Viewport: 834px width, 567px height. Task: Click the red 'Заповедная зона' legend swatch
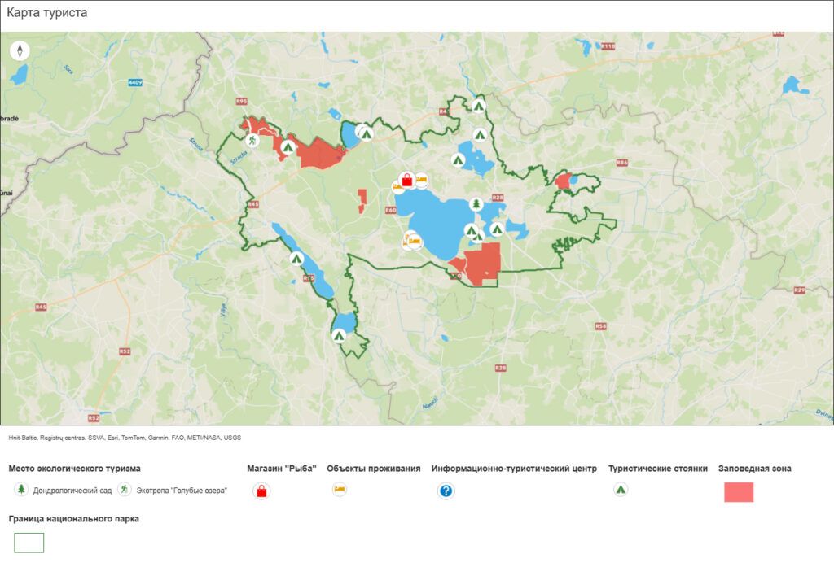pyautogui.click(x=738, y=491)
